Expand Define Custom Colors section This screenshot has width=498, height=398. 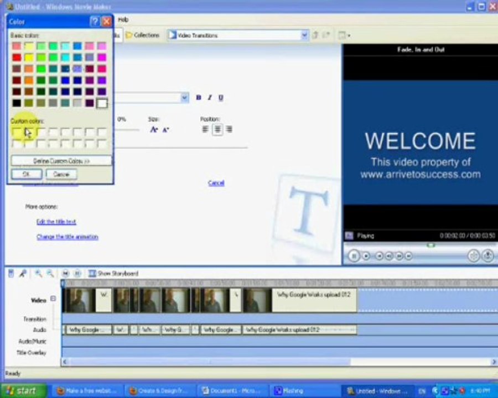pyautogui.click(x=61, y=161)
